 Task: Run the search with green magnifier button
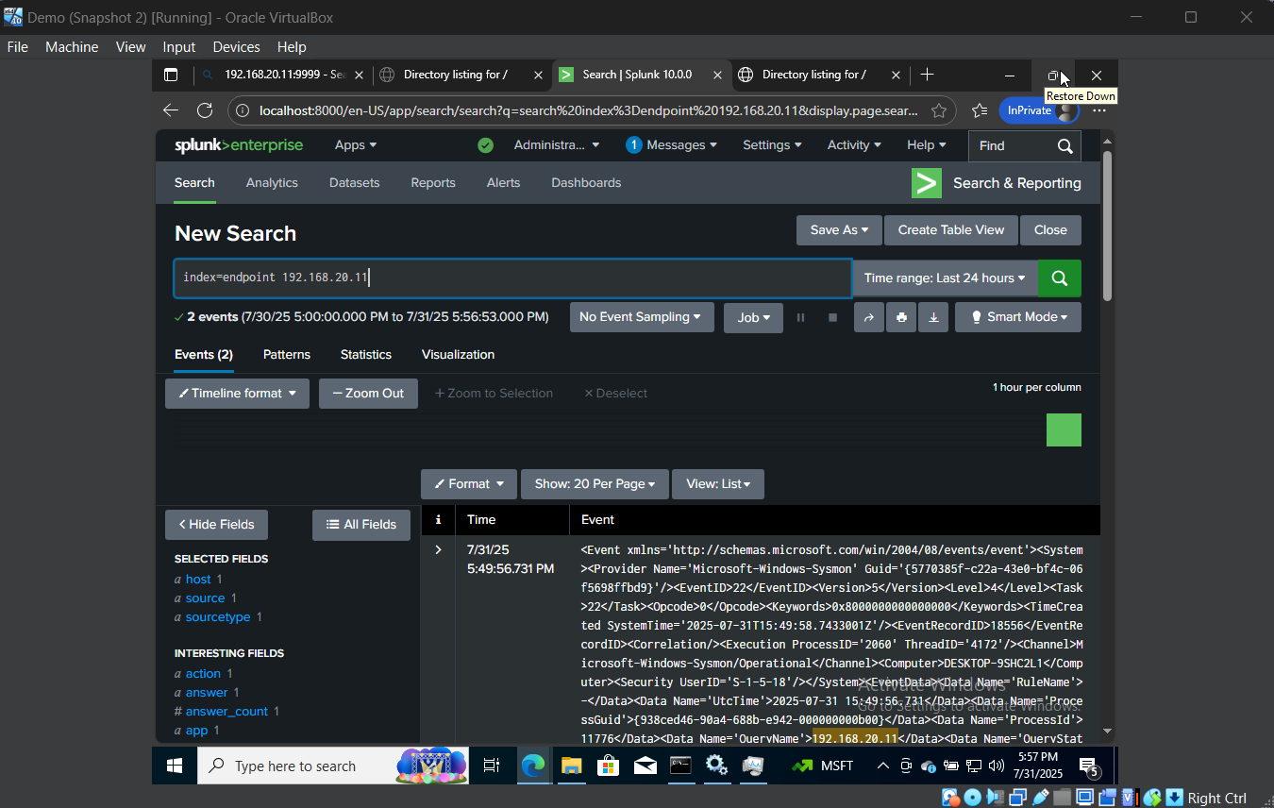coord(1059,278)
